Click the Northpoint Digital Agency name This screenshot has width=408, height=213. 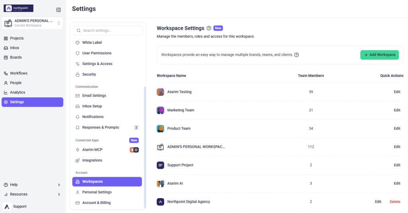188,202
